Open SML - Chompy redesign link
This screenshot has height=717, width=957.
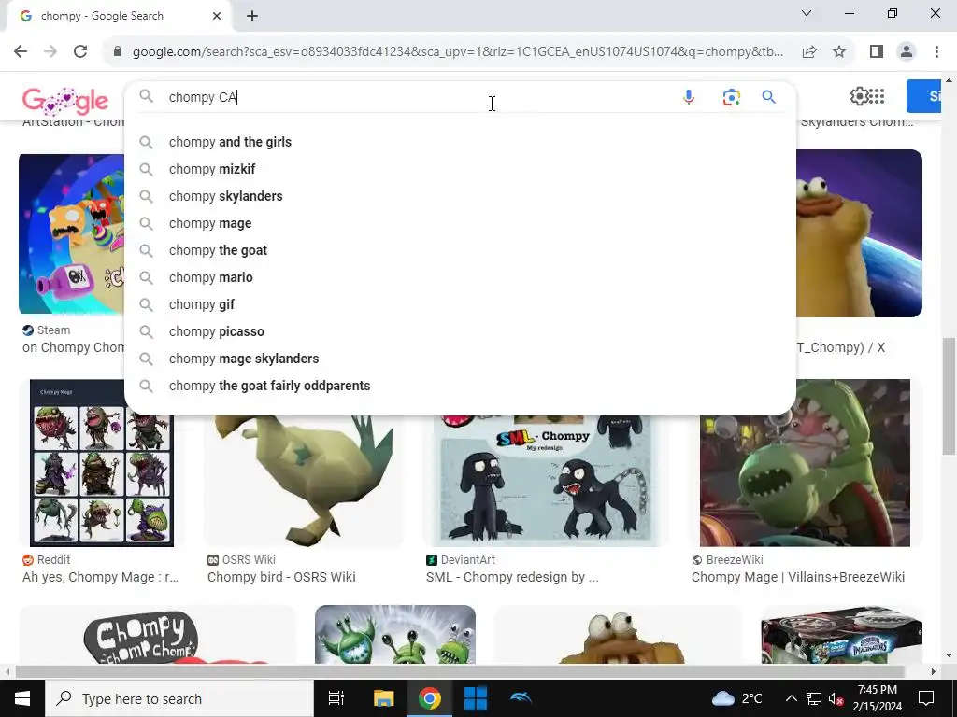coord(512,577)
